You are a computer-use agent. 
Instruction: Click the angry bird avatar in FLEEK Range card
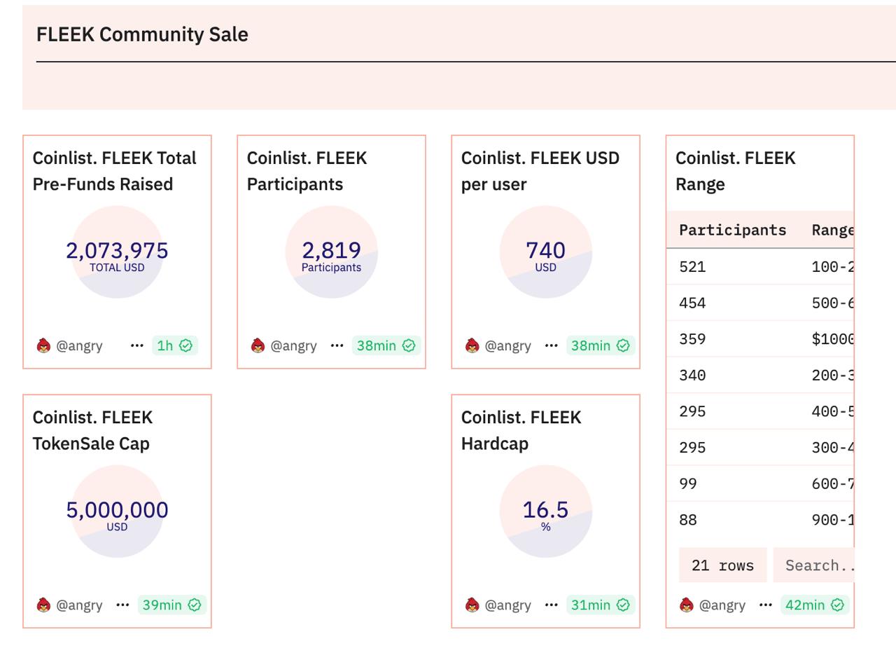[x=686, y=605]
